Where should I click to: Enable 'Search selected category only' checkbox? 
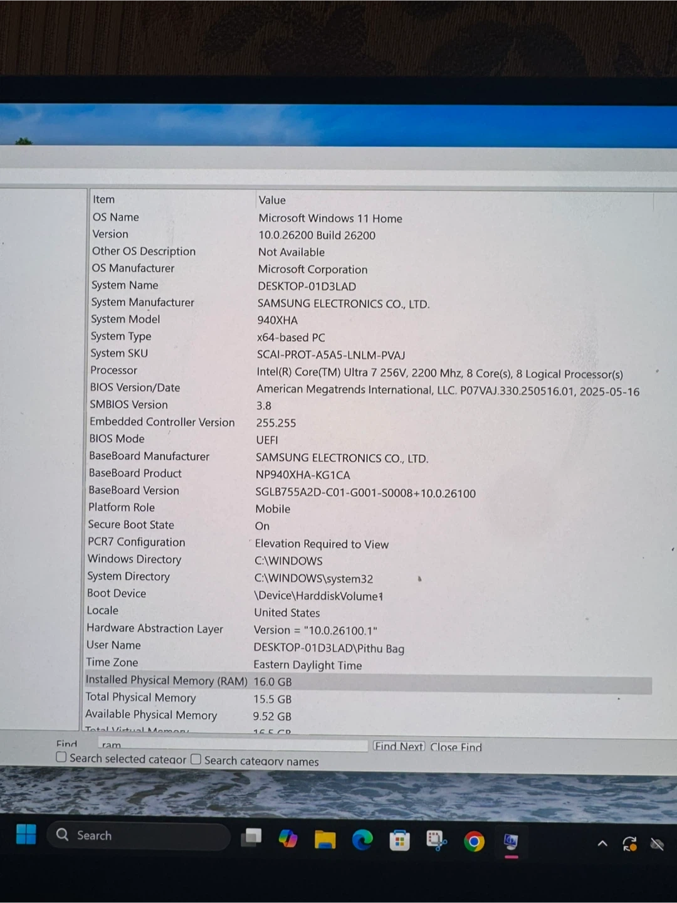coord(61,757)
